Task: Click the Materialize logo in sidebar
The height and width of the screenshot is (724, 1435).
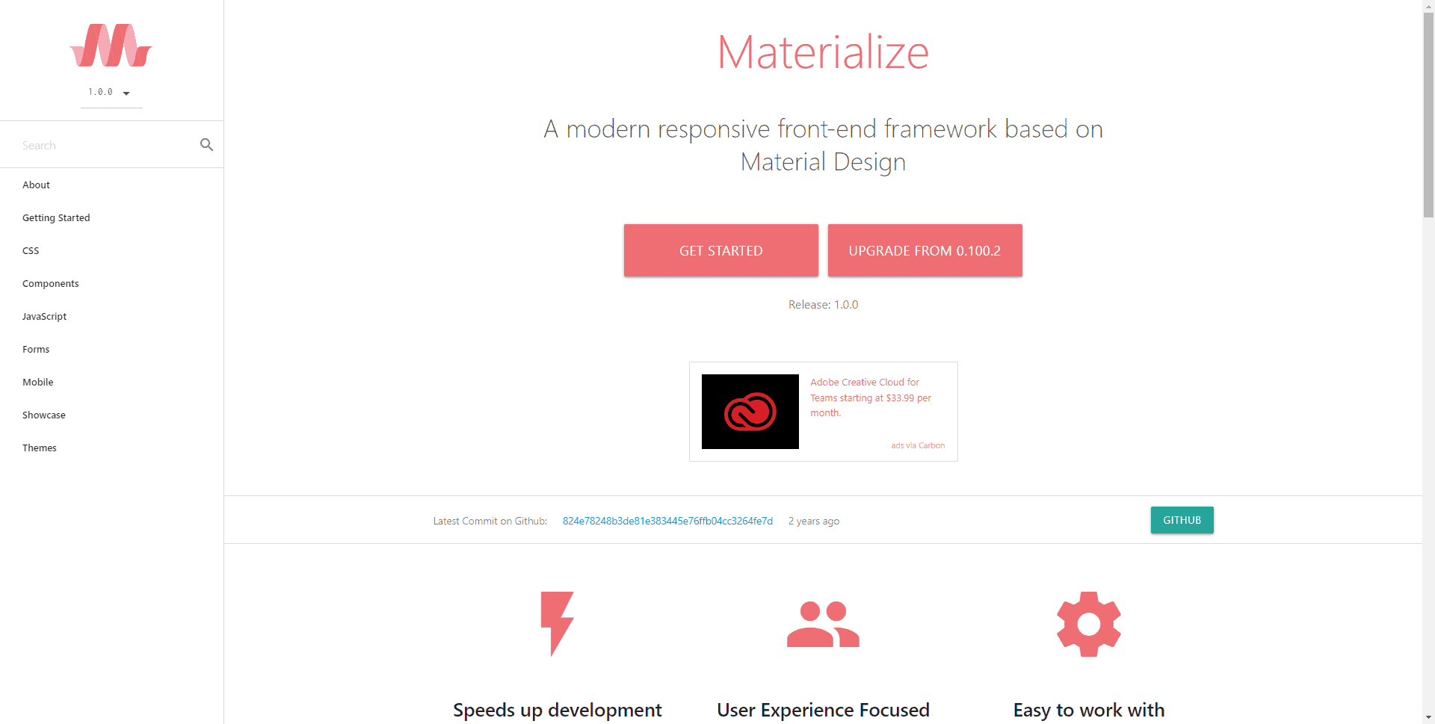Action: pos(111,45)
